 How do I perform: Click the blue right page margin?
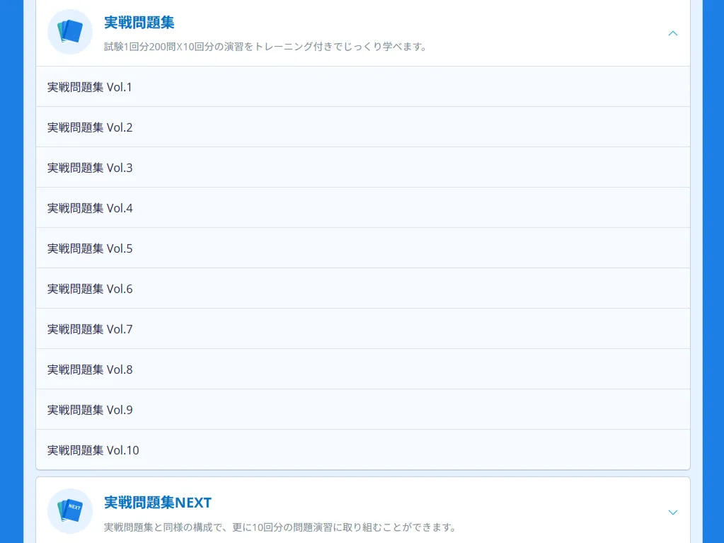coord(713,283)
